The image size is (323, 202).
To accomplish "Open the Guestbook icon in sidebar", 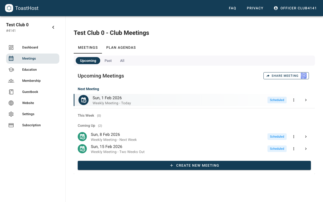I will (11, 92).
